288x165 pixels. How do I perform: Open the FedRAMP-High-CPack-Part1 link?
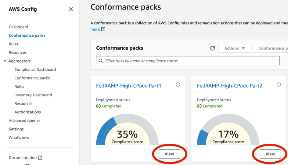tap(129, 86)
